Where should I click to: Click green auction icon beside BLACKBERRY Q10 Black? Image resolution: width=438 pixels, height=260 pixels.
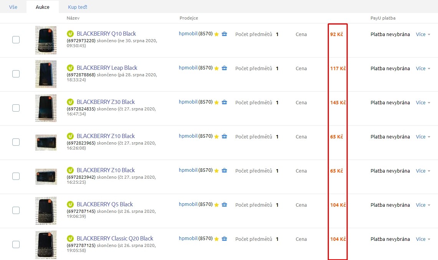click(x=70, y=34)
